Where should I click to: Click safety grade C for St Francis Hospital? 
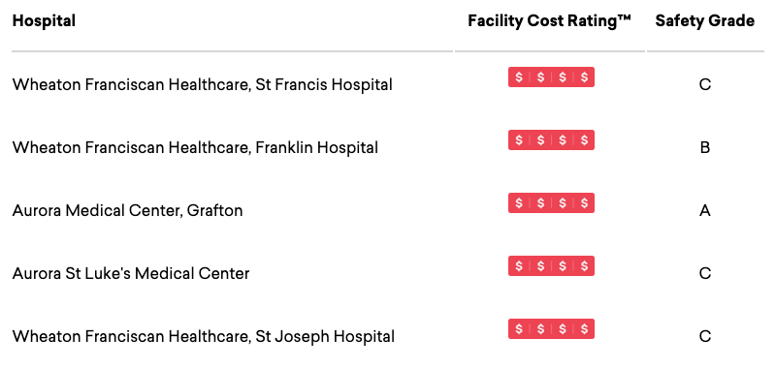(705, 84)
